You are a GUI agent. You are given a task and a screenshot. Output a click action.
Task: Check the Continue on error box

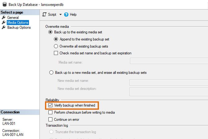(x=51, y=119)
